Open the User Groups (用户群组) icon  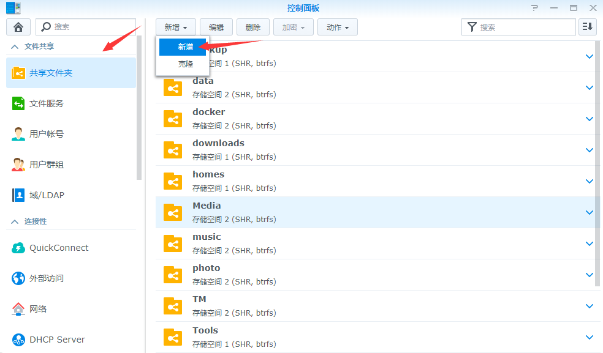[18, 165]
